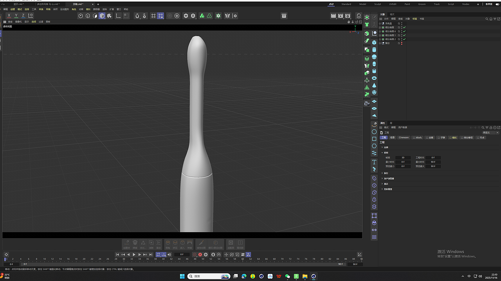
Task: Switch to the Sculpt layout tab
Action: [x=378, y=4]
